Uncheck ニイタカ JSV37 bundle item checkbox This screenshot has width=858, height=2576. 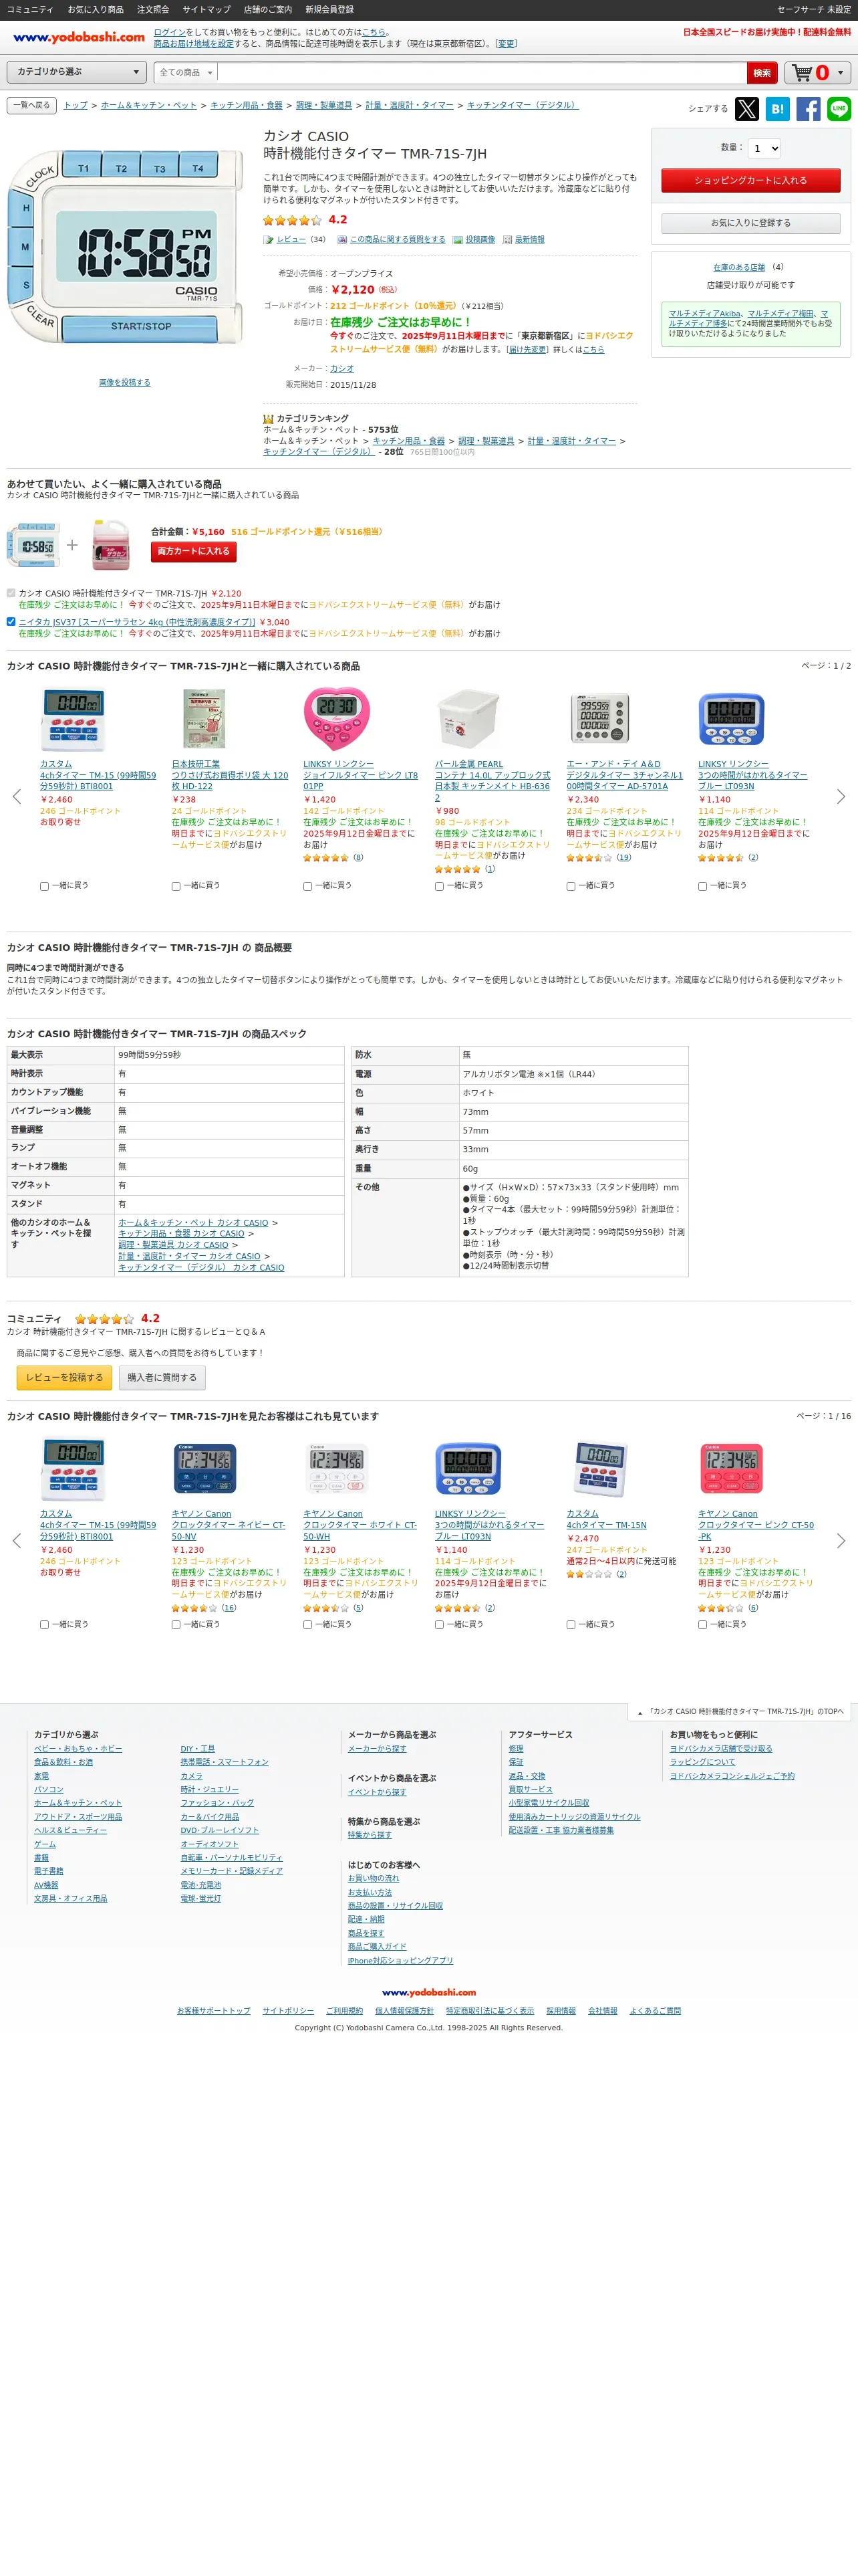pyautogui.click(x=11, y=621)
